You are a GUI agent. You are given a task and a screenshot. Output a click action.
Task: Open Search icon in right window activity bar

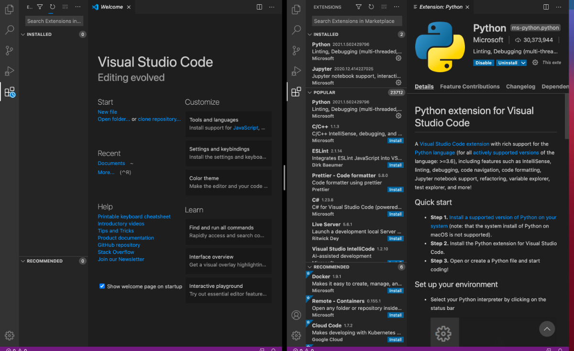pyautogui.click(x=296, y=30)
